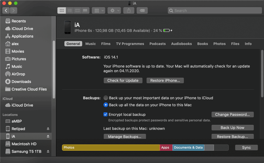The height and width of the screenshot is (163, 264).
Task: Click the iPhone device image
Action: tap(68, 27)
